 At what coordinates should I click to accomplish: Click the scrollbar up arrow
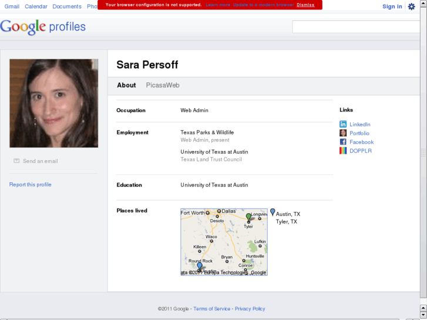423,3
